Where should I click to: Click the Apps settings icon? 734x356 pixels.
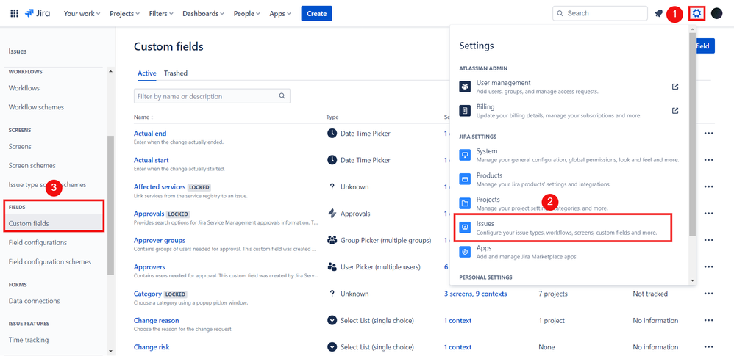465,252
